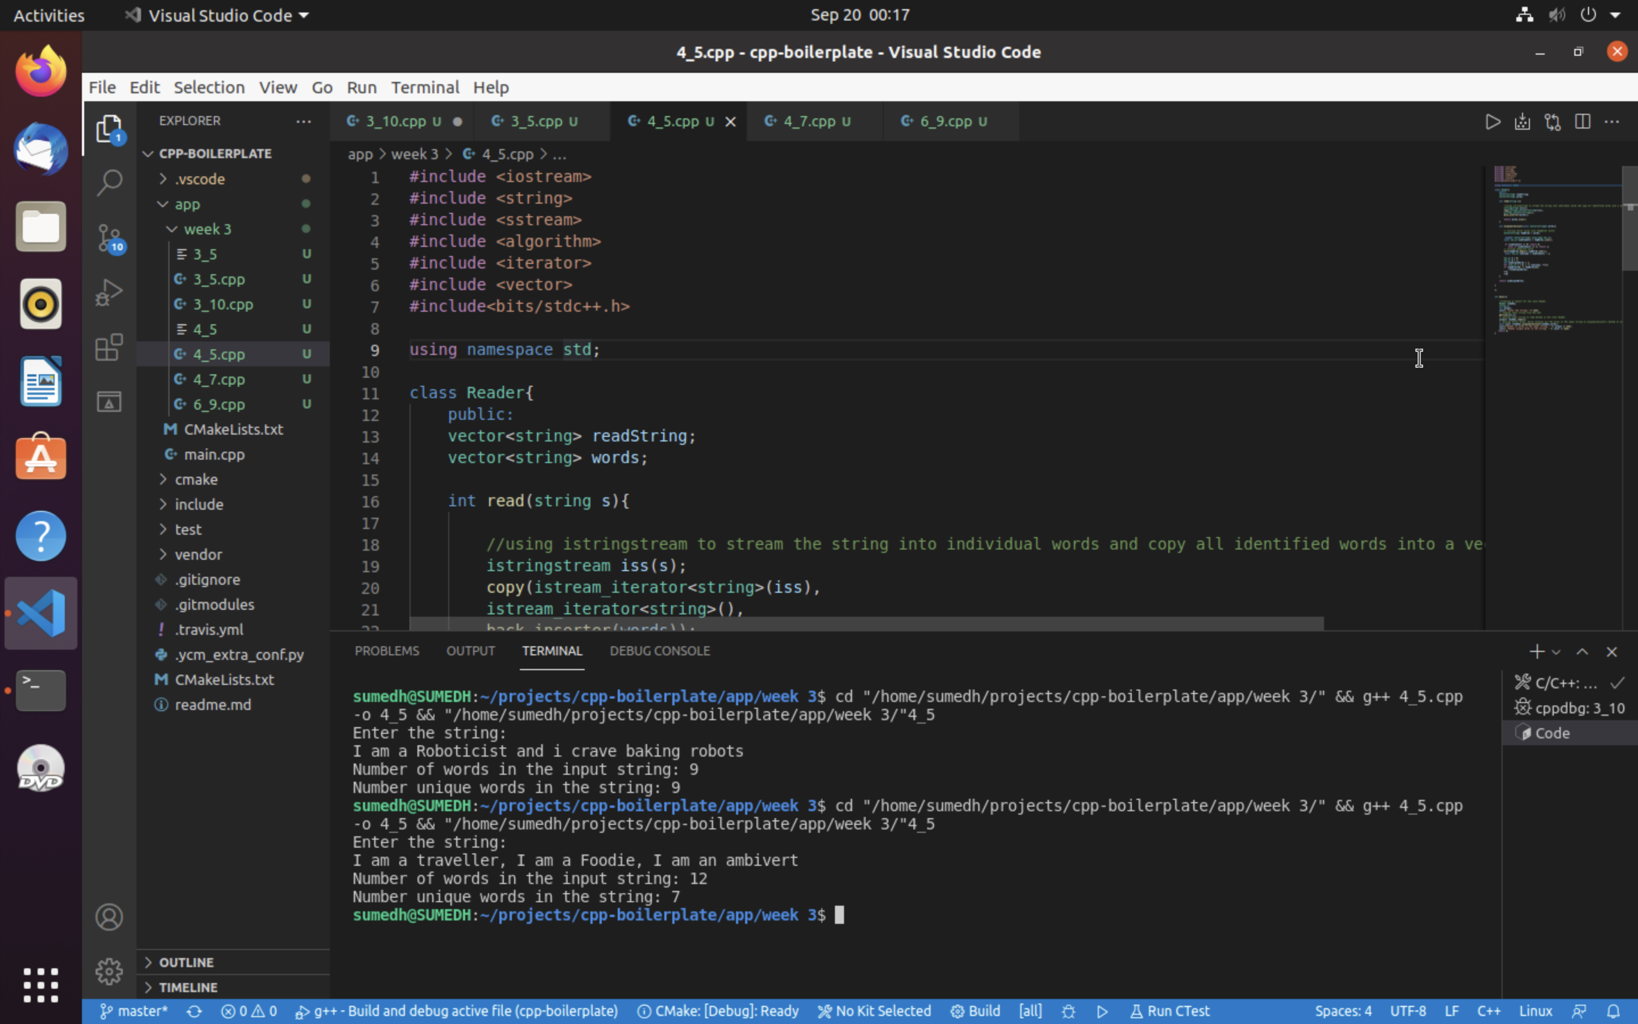Launch the target from status bar play icon
Viewport: 1638px width, 1024px height.
click(1102, 1011)
